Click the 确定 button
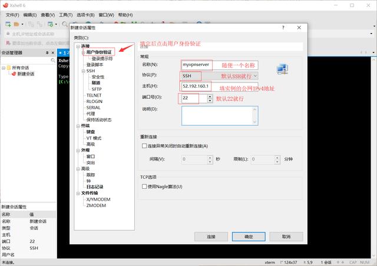 point(249,237)
